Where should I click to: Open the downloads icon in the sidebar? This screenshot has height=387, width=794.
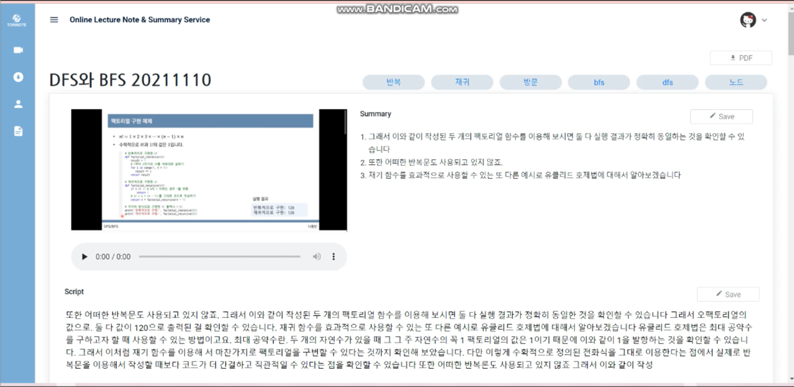click(18, 77)
